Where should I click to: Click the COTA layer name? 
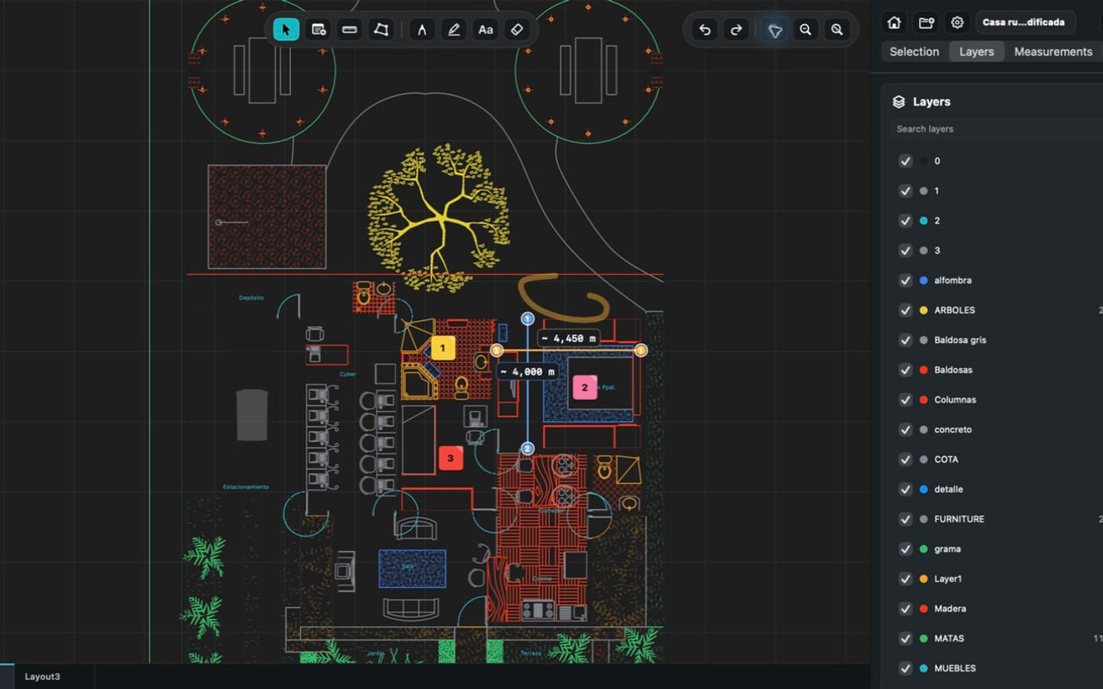(x=946, y=459)
